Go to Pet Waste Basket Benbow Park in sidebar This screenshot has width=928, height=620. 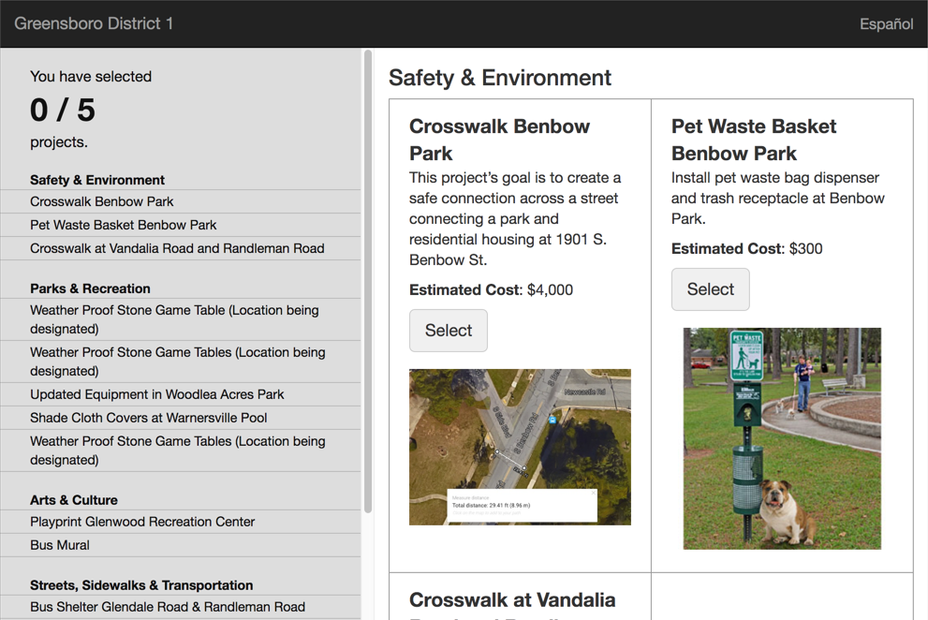coord(123,225)
